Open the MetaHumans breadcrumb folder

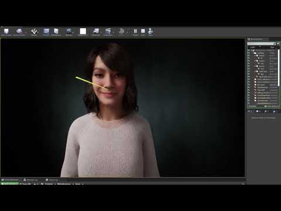[64, 184]
